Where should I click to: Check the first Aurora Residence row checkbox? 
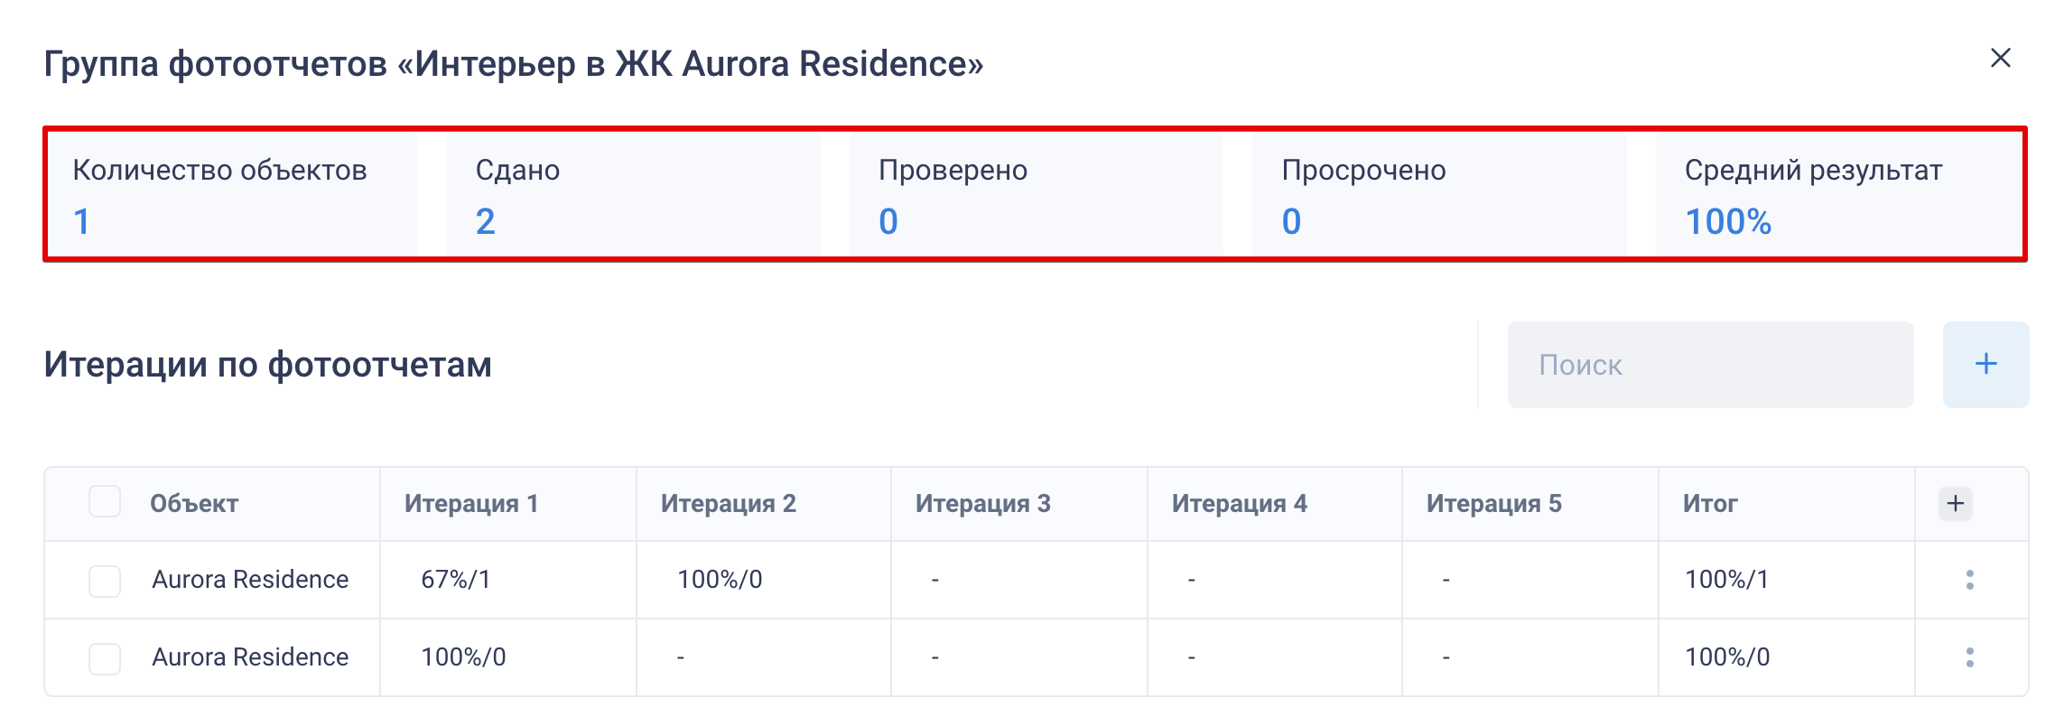[x=105, y=581]
